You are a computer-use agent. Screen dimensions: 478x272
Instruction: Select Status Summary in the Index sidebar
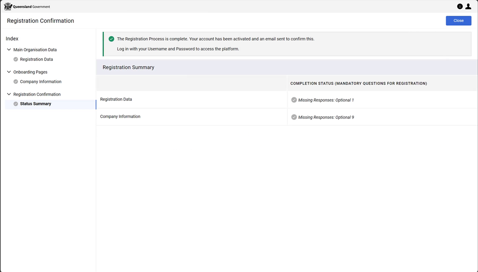(35, 104)
